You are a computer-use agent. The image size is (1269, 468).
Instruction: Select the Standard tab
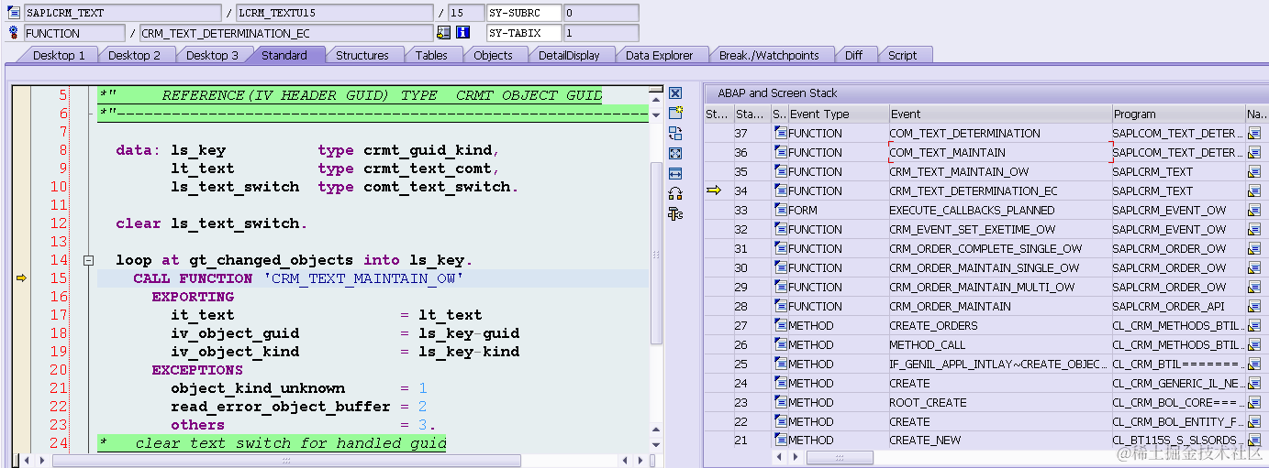284,55
